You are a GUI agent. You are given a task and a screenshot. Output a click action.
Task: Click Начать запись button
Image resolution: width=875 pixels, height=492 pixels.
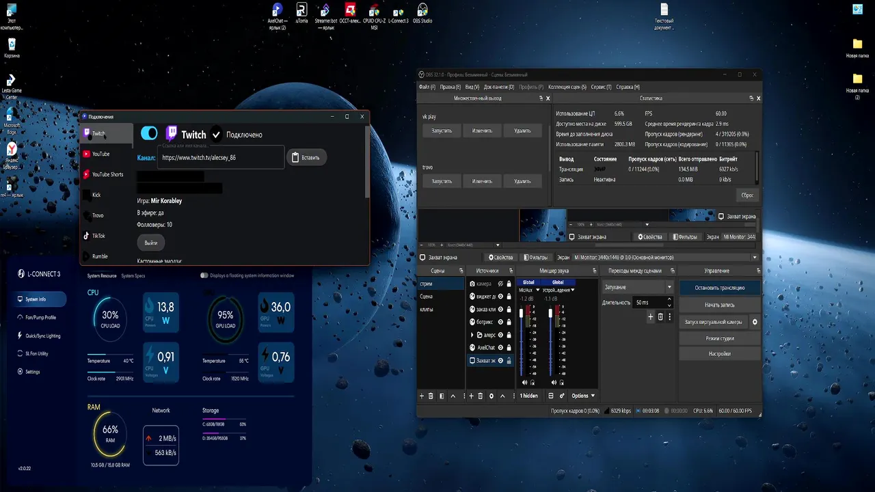pyautogui.click(x=720, y=305)
